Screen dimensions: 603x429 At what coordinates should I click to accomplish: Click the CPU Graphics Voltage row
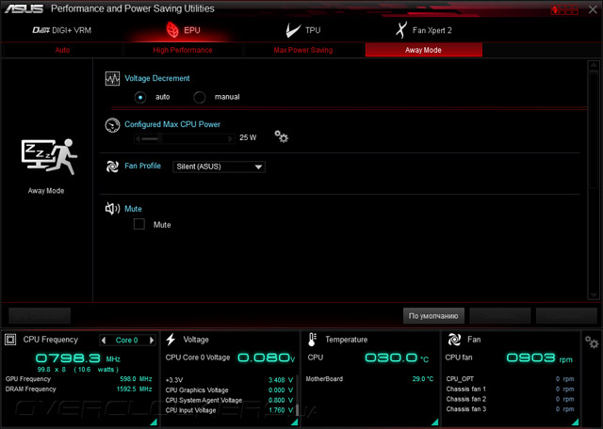(x=229, y=390)
